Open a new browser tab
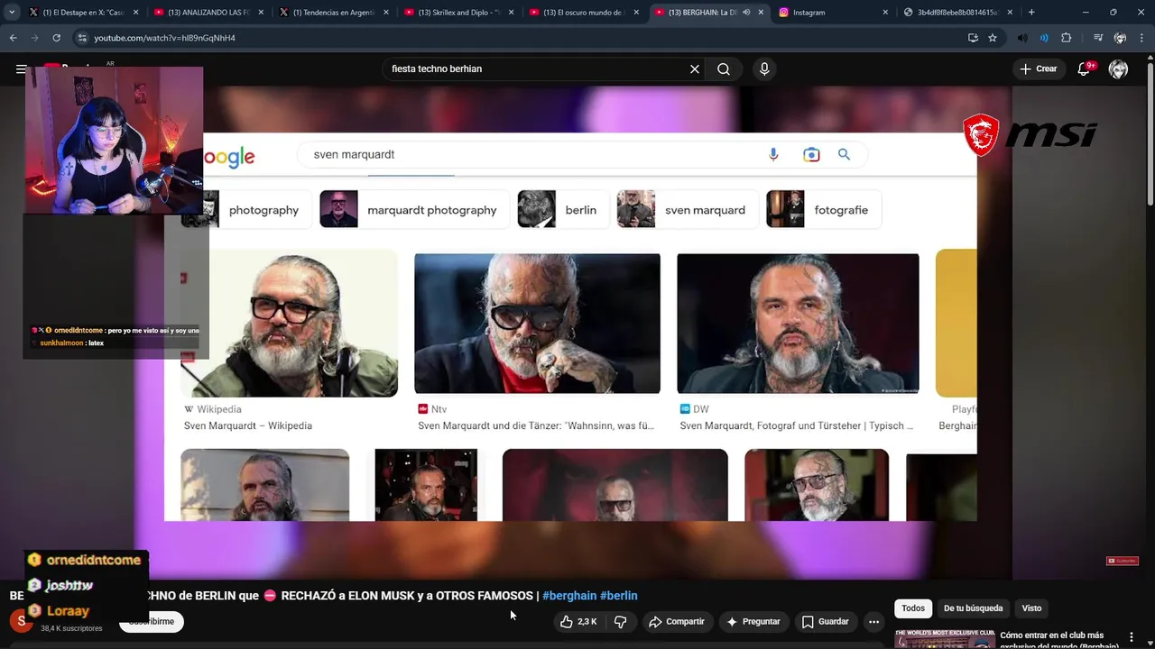 tap(1031, 13)
